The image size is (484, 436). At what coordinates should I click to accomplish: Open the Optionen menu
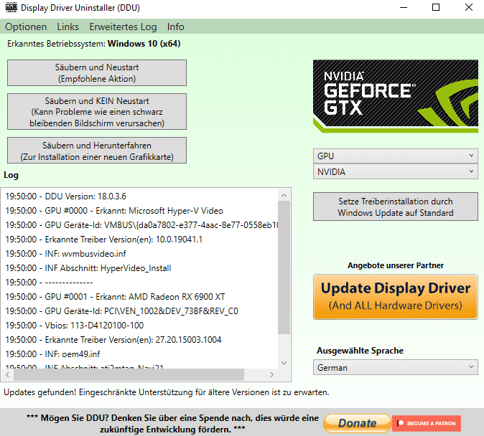pyautogui.click(x=26, y=27)
